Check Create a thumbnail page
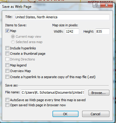Viewport: 116px width, 123px height. pos(7,54)
